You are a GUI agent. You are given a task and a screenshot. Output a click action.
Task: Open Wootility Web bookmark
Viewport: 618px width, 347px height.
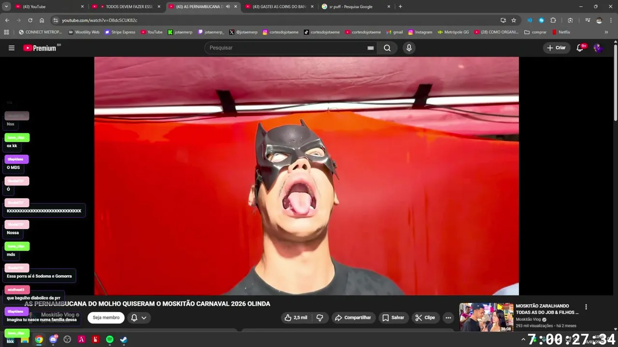coord(84,32)
